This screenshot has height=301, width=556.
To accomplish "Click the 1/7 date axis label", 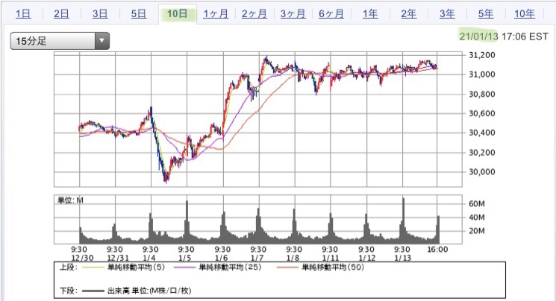I will pyautogui.click(x=257, y=258).
